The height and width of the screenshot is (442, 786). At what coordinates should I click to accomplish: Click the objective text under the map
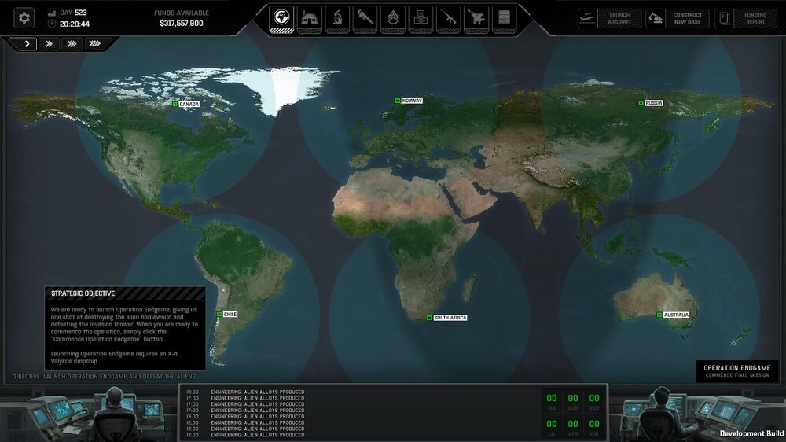(105, 376)
